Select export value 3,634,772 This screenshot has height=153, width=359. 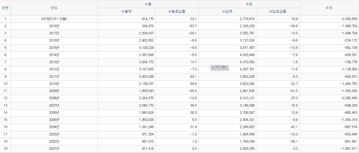pos(147,62)
